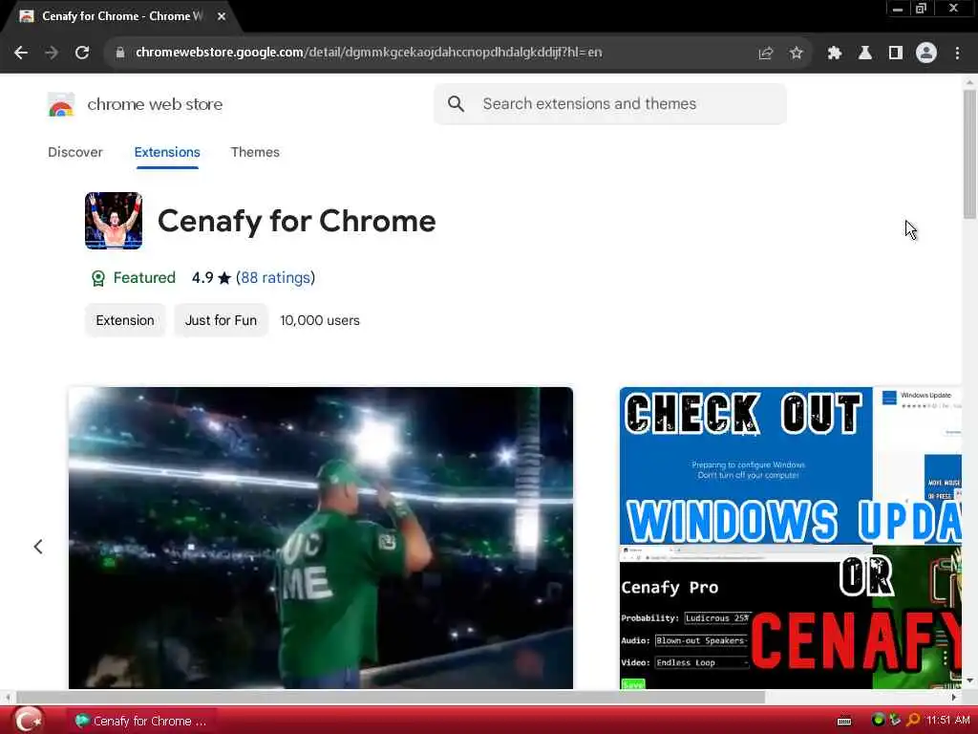Viewport: 978px width, 734px height.
Task: Click the green circle tray icon
Action: pos(879,721)
